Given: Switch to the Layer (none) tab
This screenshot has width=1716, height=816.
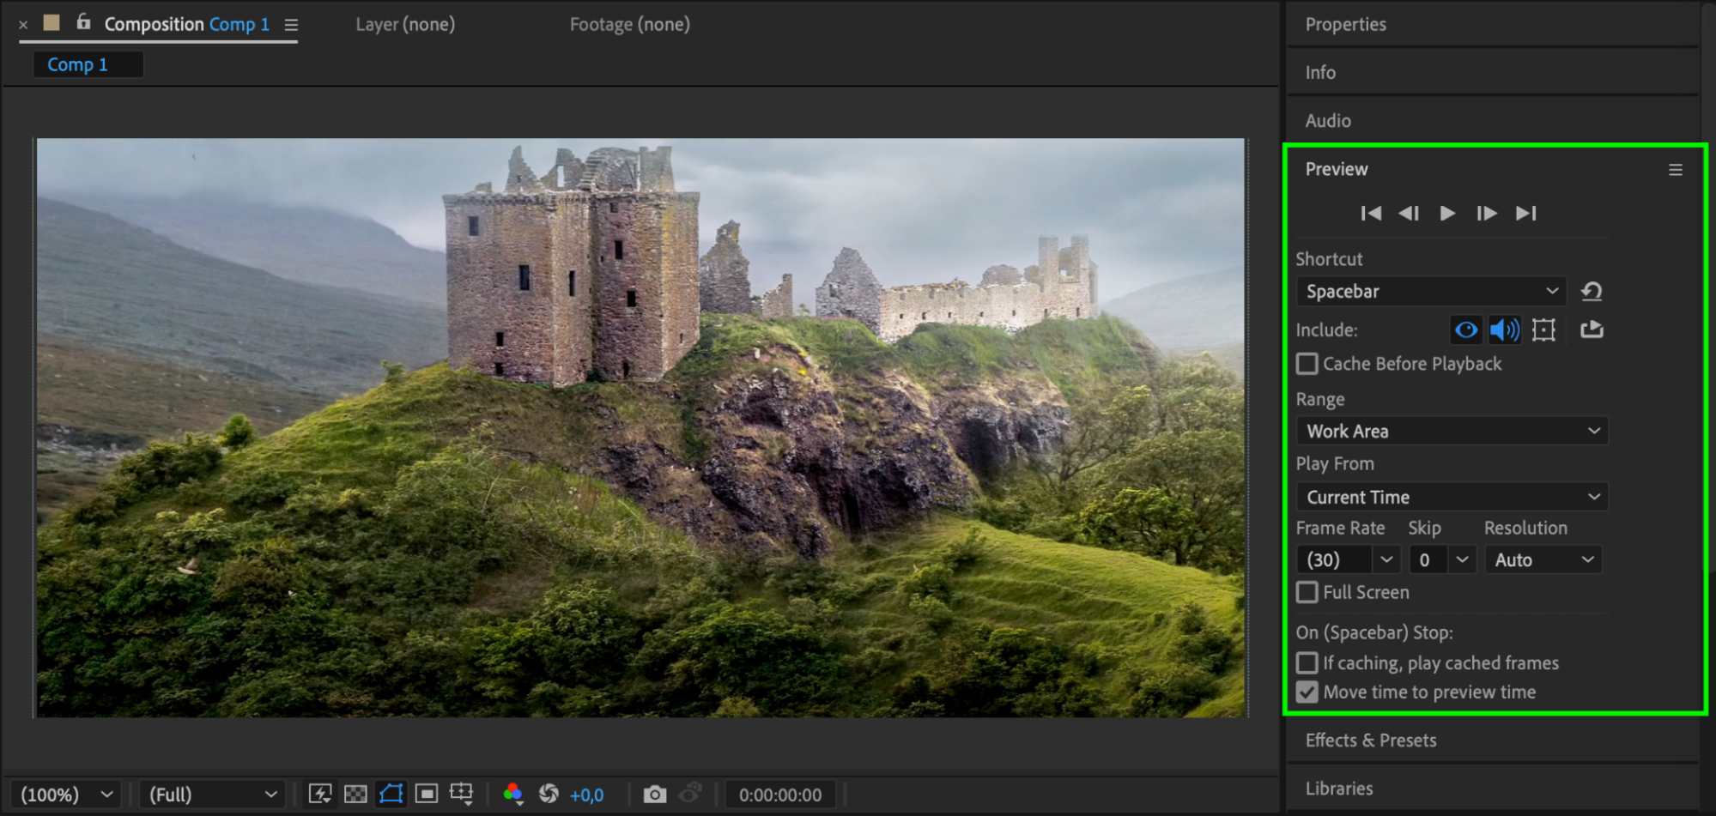Looking at the screenshot, I should (405, 25).
